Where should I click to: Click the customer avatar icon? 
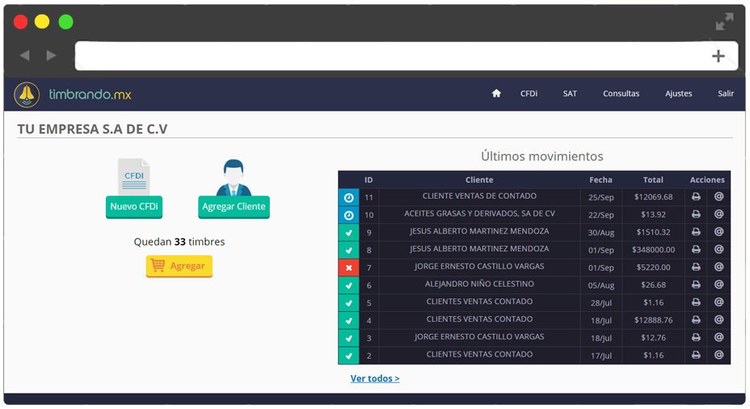point(234,178)
